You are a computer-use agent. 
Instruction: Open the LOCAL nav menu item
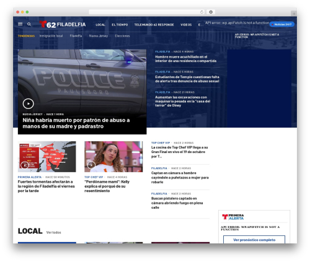coord(100,25)
